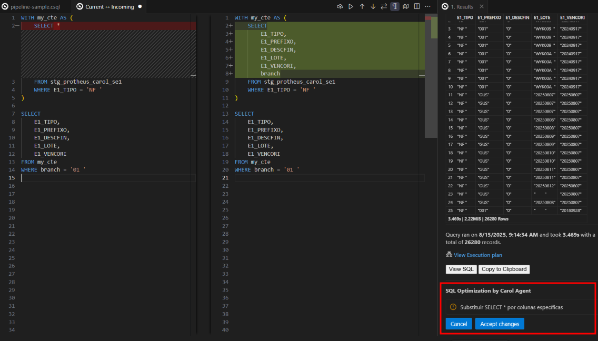
Task: Click the E1_PREFIXO column header
Action: tap(490, 17)
